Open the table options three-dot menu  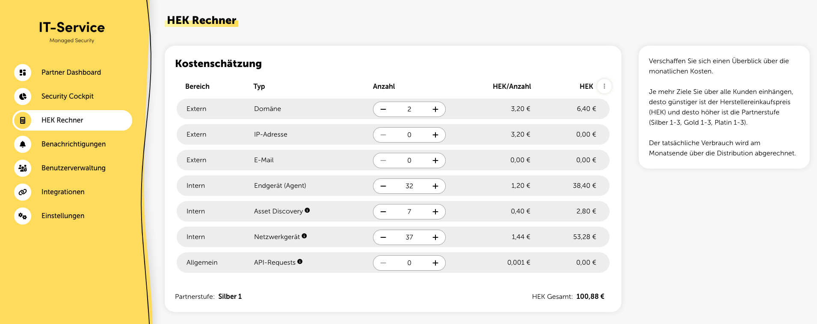pos(604,86)
